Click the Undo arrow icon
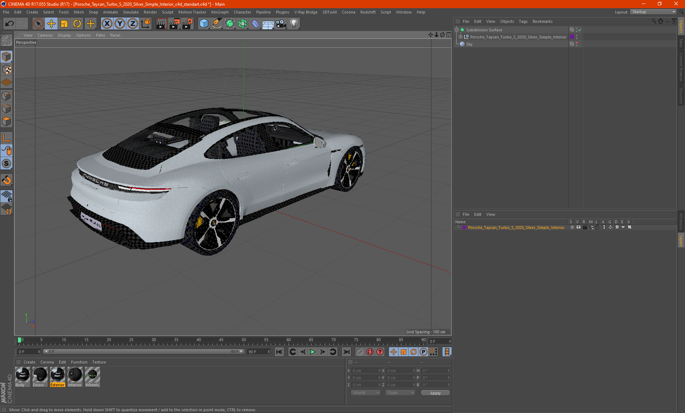 click(9, 24)
